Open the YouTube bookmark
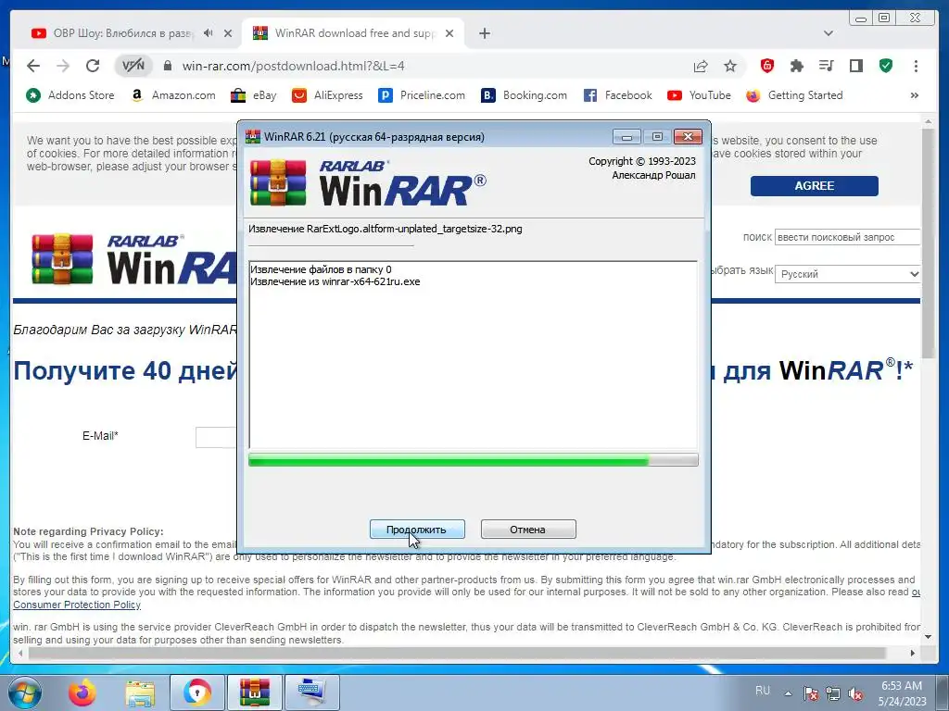 click(x=699, y=95)
